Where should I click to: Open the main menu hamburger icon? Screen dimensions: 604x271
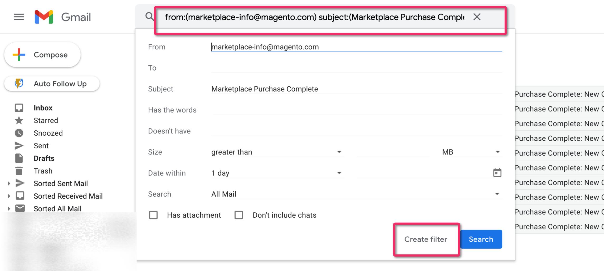pos(19,17)
